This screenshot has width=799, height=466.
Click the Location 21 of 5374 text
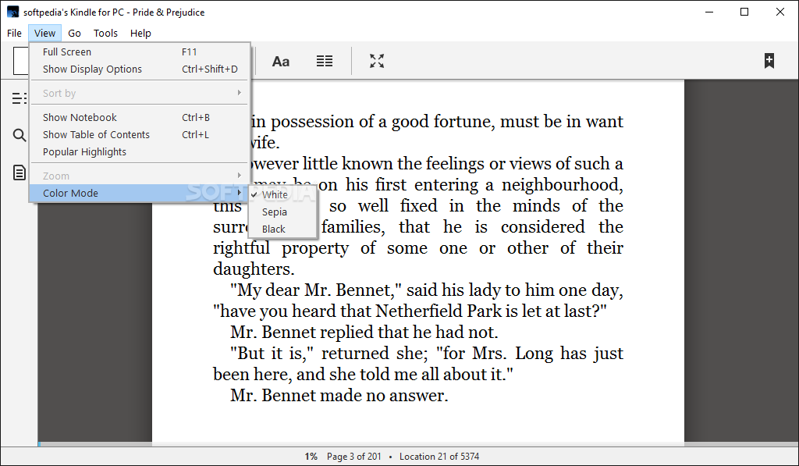(439, 457)
